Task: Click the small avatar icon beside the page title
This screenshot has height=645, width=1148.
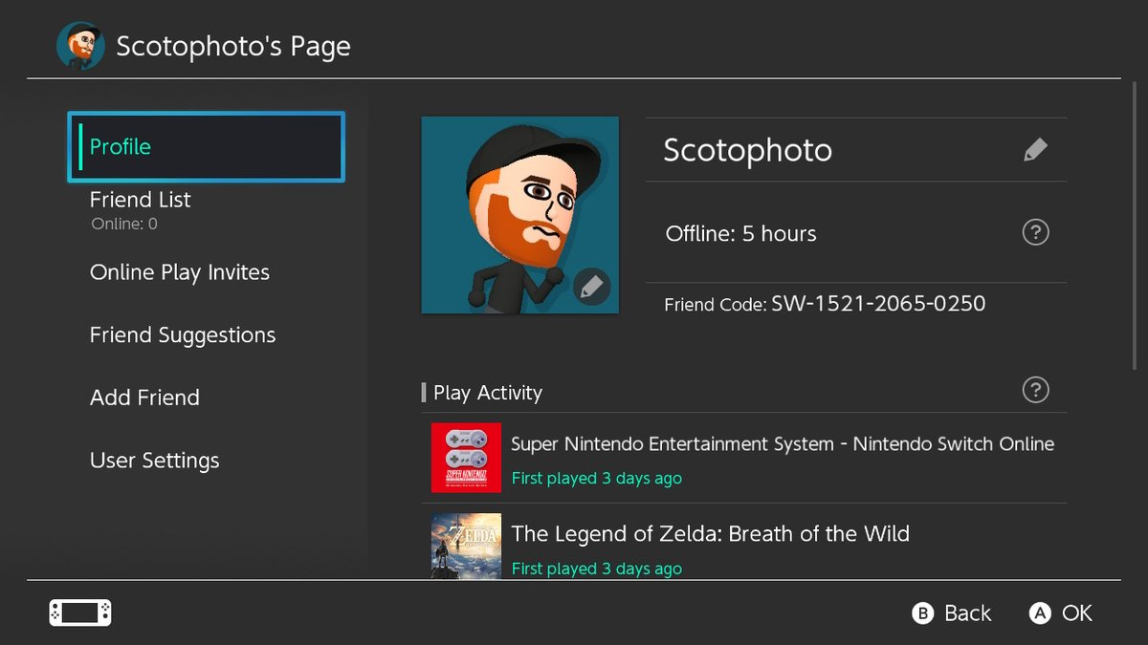Action: click(x=80, y=46)
